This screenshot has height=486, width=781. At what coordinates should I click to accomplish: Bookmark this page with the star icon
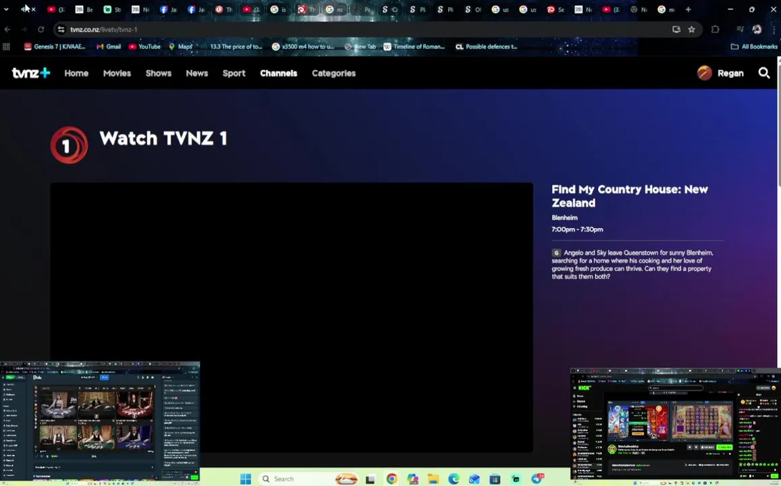(x=691, y=30)
